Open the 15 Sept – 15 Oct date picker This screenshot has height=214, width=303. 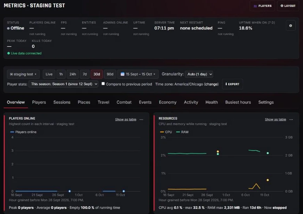[138, 74]
